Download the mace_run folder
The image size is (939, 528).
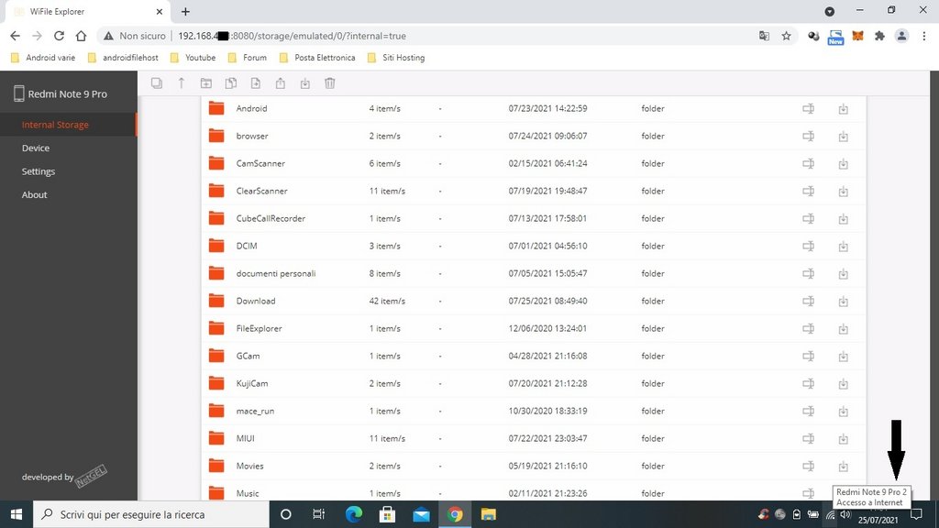click(844, 412)
